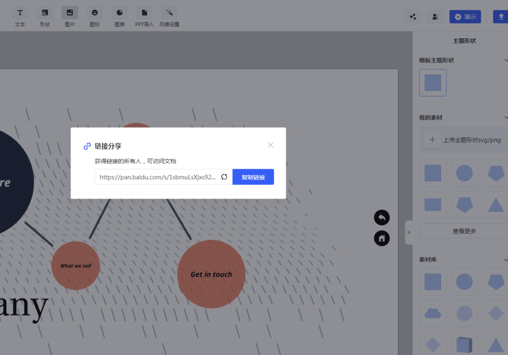Viewport: 508px width, 355px height.
Task: Choose square in 素材库
Action: [x=433, y=282]
